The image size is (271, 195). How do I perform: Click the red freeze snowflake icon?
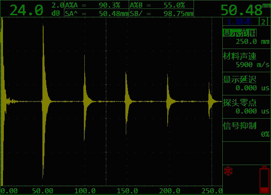(x=229, y=171)
